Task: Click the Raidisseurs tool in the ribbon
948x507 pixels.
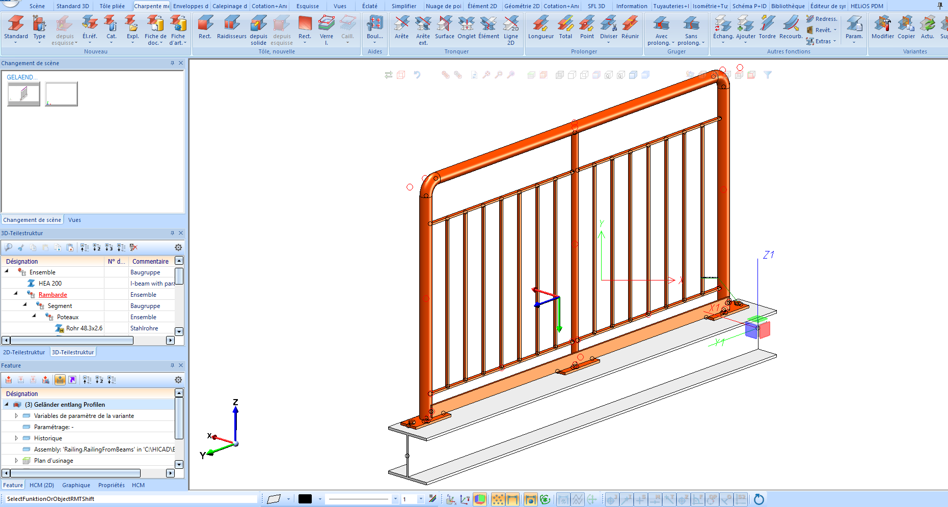Action: 231,28
